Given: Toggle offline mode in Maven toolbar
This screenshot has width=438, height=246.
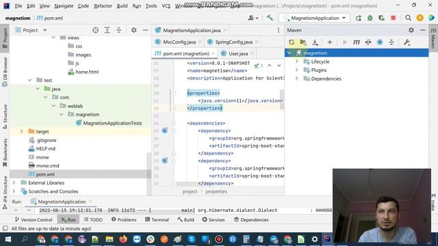Looking at the screenshot, I should (380, 42).
